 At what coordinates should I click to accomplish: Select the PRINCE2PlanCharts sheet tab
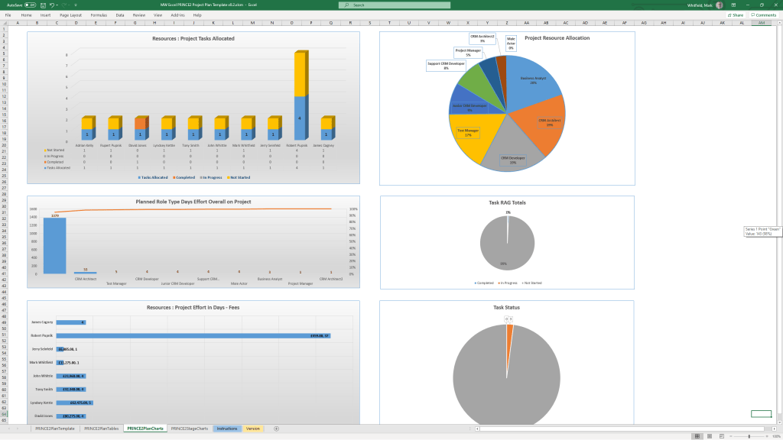(x=145, y=429)
